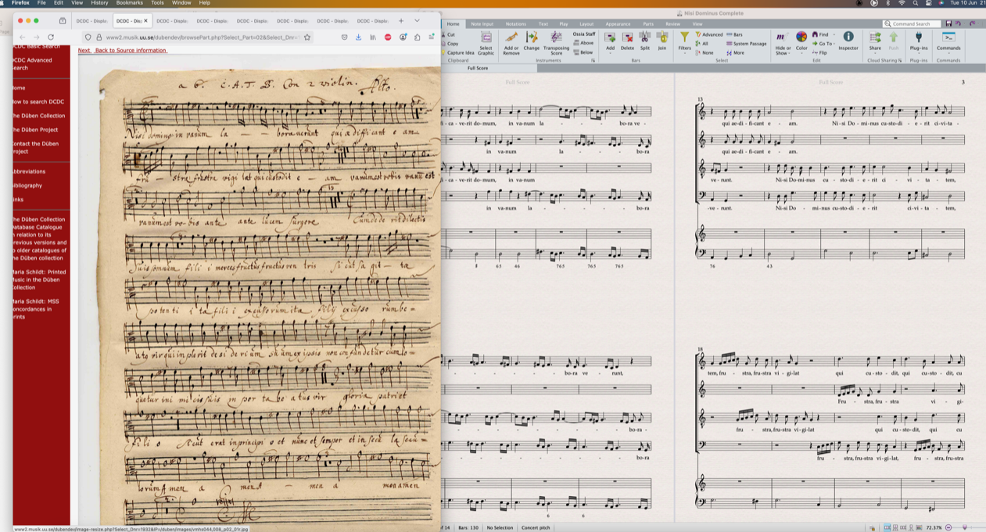This screenshot has height=532, width=986.
Task: Click the Change instrument icon
Action: click(532, 41)
